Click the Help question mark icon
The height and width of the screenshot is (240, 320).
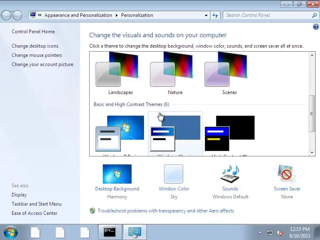click(x=316, y=27)
